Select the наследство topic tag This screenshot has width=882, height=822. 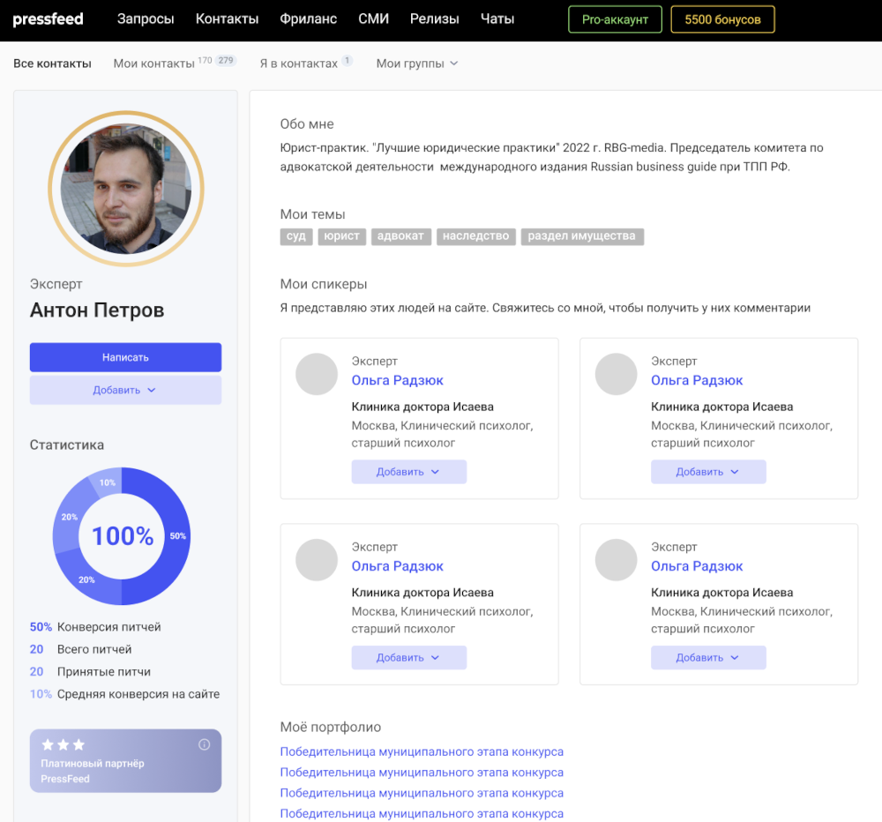476,236
